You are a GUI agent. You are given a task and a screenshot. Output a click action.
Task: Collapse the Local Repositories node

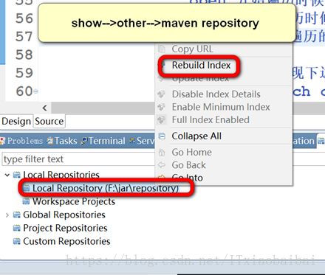pyautogui.click(x=7, y=175)
